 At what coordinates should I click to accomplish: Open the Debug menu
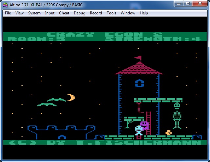79,13
